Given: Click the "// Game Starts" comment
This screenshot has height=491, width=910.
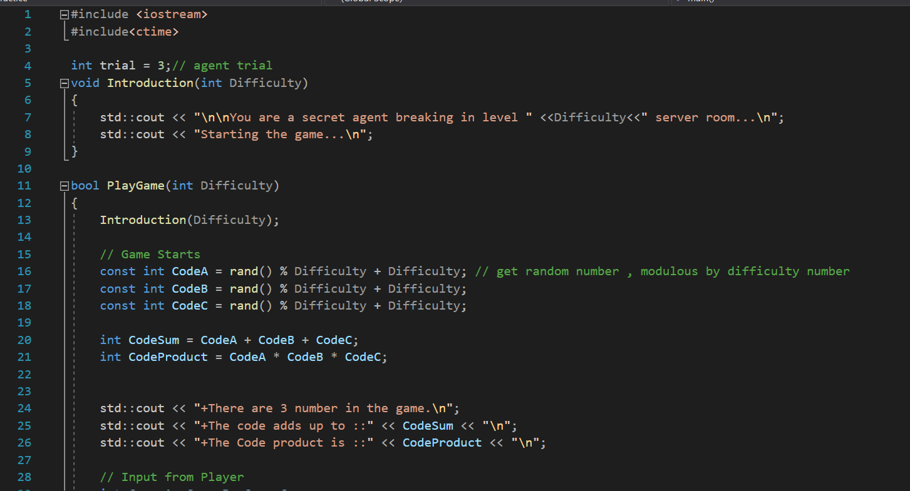Looking at the screenshot, I should [150, 255].
